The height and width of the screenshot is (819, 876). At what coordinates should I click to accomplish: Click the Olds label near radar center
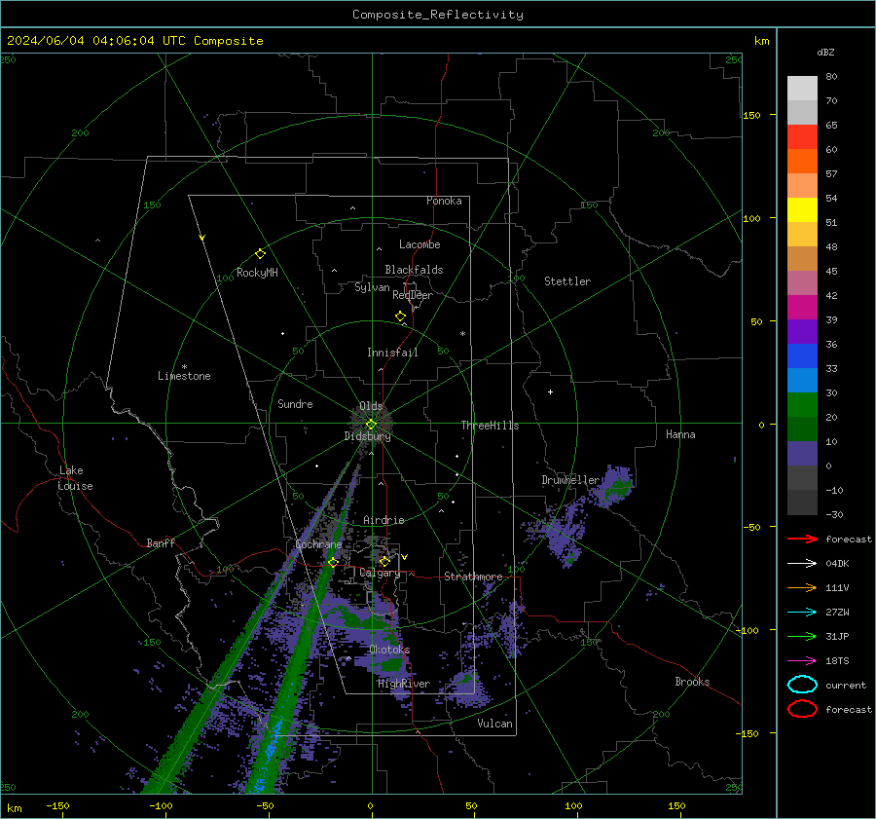(x=371, y=406)
